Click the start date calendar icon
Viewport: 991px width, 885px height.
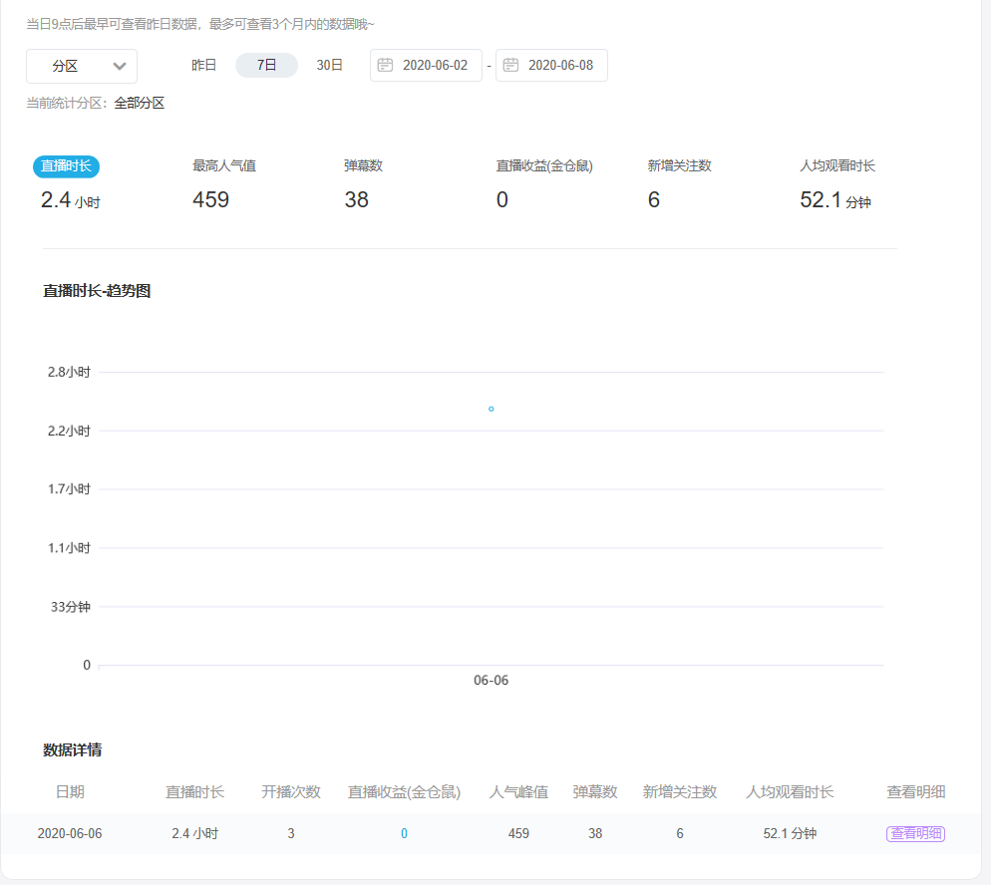(385, 65)
